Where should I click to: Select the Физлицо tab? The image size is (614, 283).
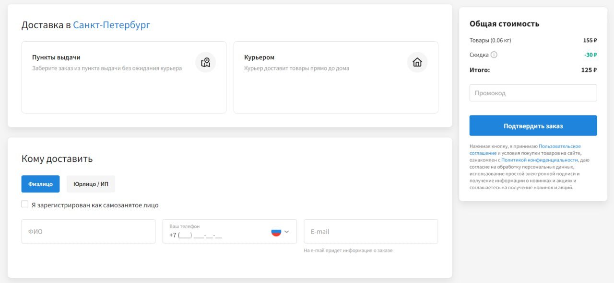pos(40,184)
